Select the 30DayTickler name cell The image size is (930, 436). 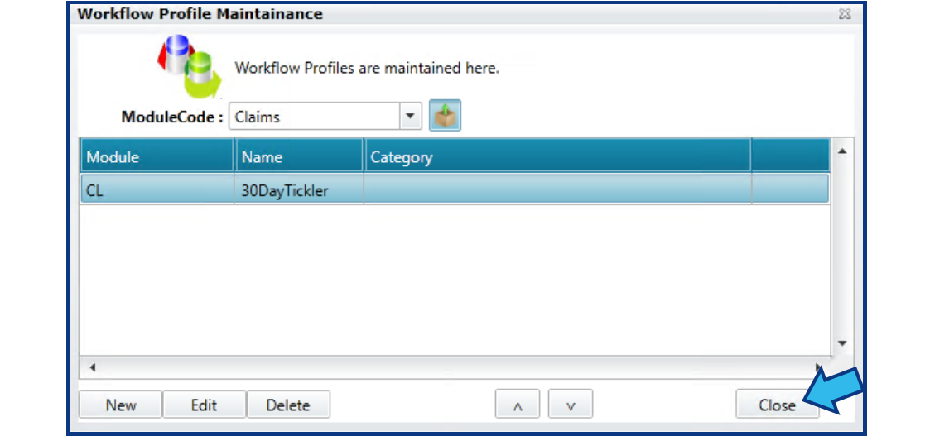pyautogui.click(x=299, y=190)
